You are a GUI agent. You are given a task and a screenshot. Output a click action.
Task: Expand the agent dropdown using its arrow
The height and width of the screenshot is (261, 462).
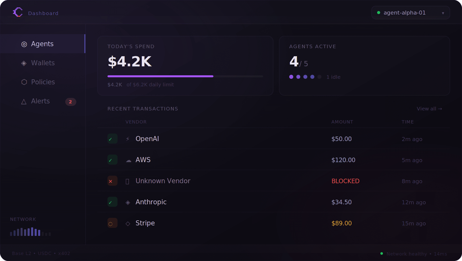443,13
